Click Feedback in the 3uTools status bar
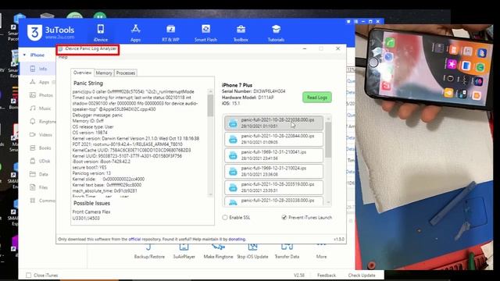 point(327,275)
